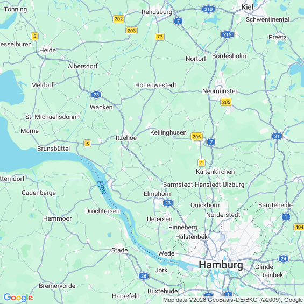Click the yellow 202 road shield
The height and width of the screenshot is (304, 304).
118,19
